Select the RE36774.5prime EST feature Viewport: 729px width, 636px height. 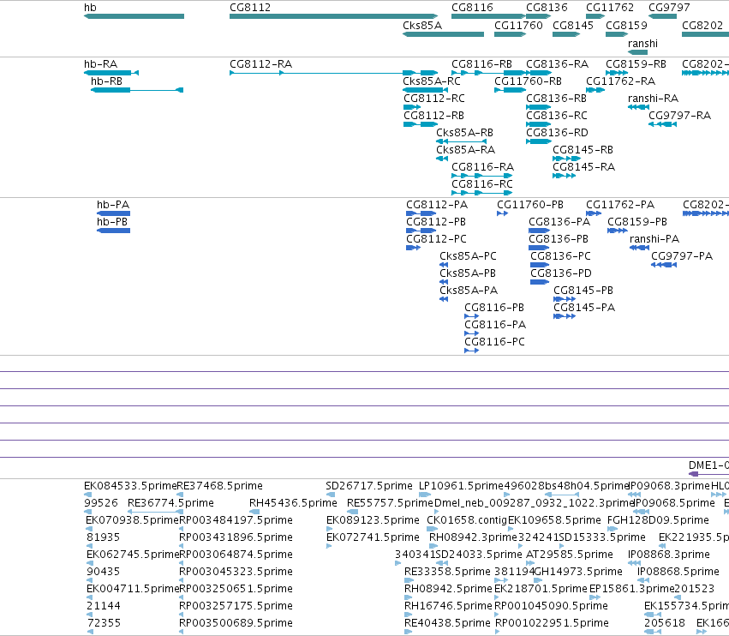pos(155,512)
